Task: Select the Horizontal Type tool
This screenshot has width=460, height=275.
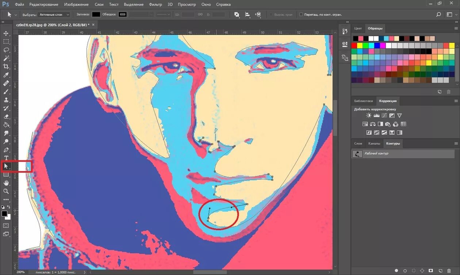Action: point(6,158)
